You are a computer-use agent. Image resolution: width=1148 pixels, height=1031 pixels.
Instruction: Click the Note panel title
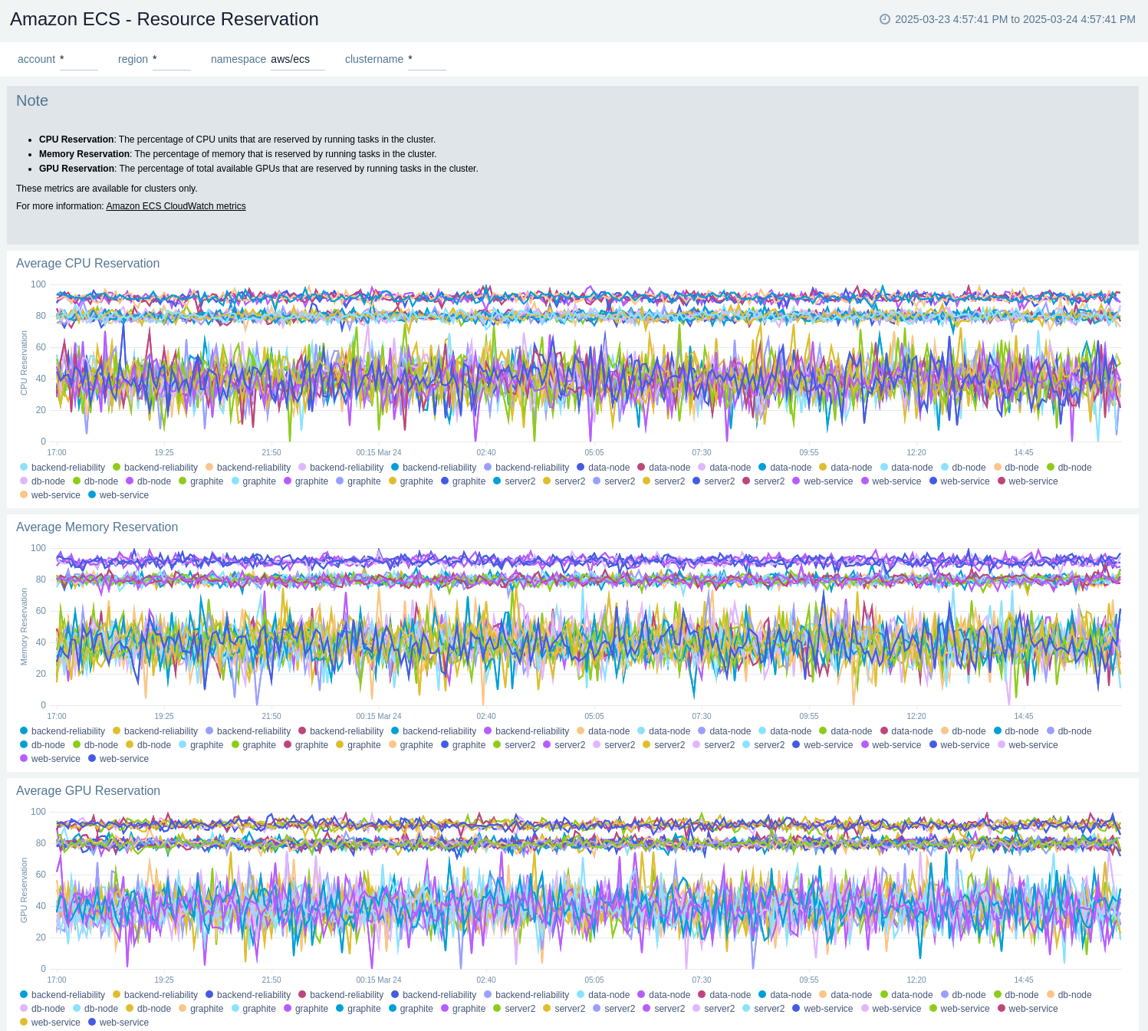click(x=32, y=100)
